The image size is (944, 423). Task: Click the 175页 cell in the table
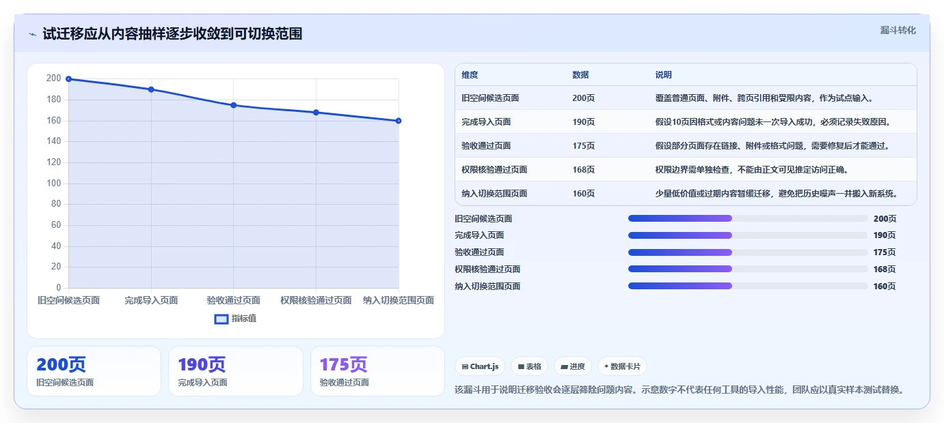click(x=583, y=146)
